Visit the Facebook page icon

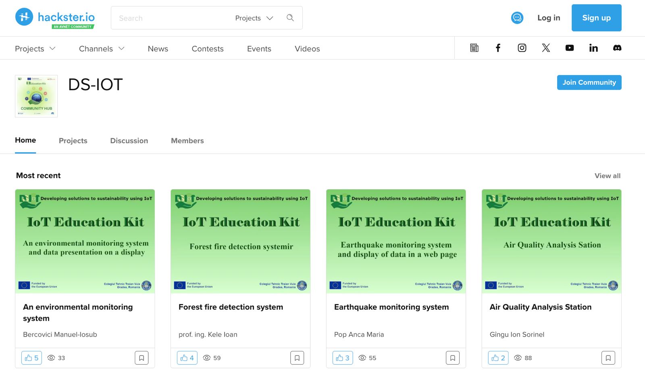498,48
